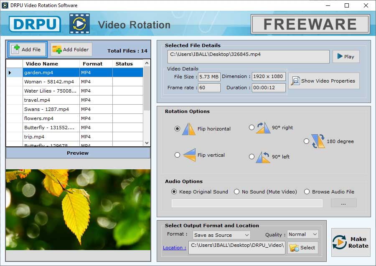Select the Water Lilies video row

tap(75, 91)
